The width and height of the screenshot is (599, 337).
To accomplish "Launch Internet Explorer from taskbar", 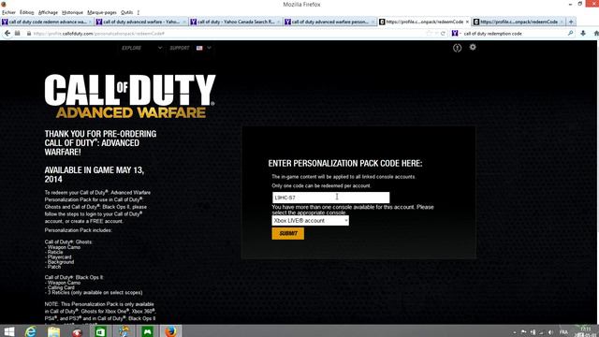I will coord(31,331).
